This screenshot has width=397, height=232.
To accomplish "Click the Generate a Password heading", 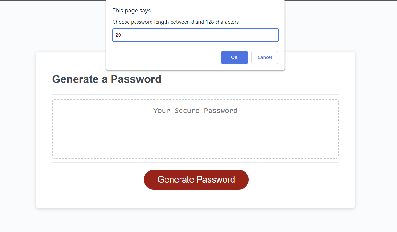I will pyautogui.click(x=107, y=79).
